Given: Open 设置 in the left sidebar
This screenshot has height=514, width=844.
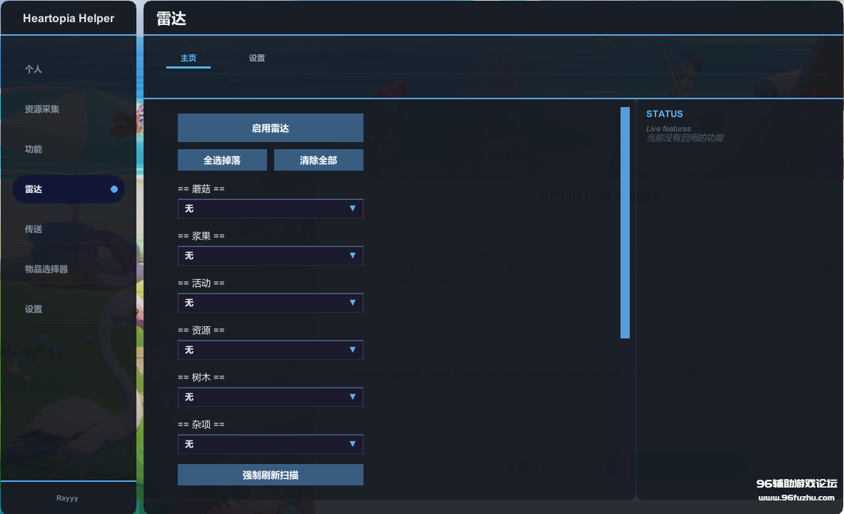Looking at the screenshot, I should [34, 309].
